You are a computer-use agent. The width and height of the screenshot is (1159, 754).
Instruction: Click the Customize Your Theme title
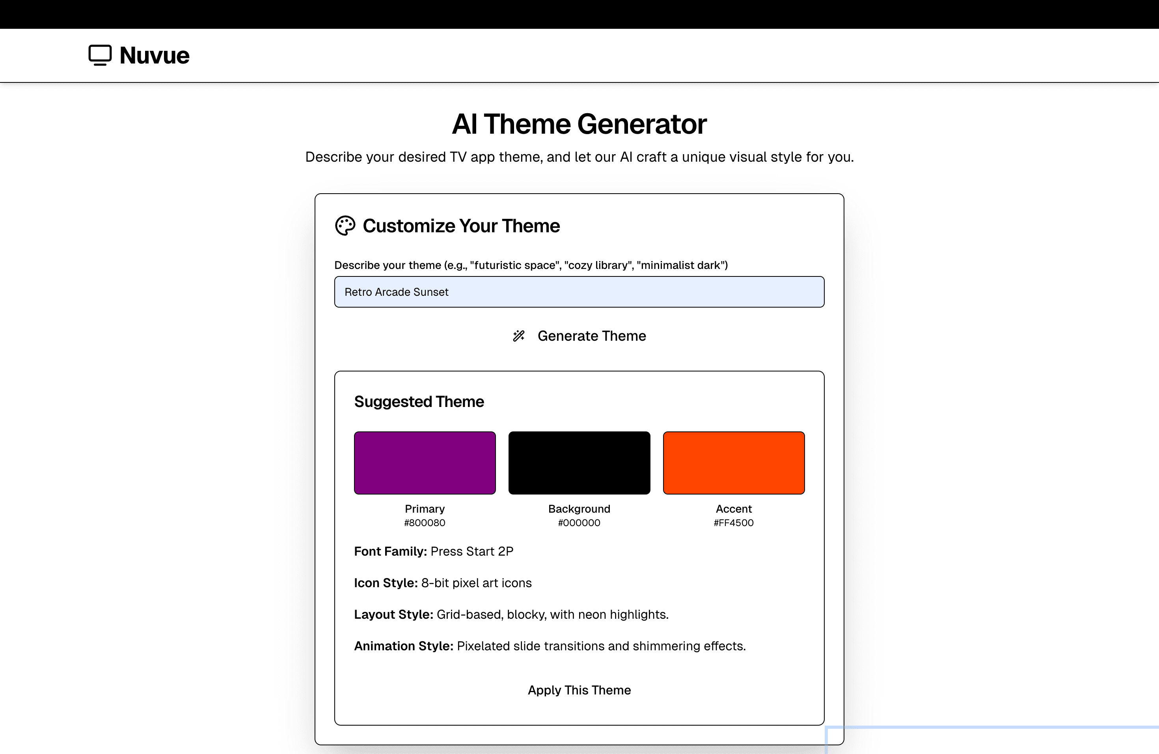(461, 226)
